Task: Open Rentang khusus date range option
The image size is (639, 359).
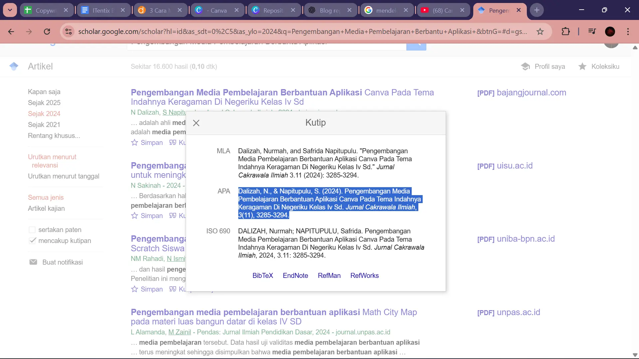Action: coord(54,136)
